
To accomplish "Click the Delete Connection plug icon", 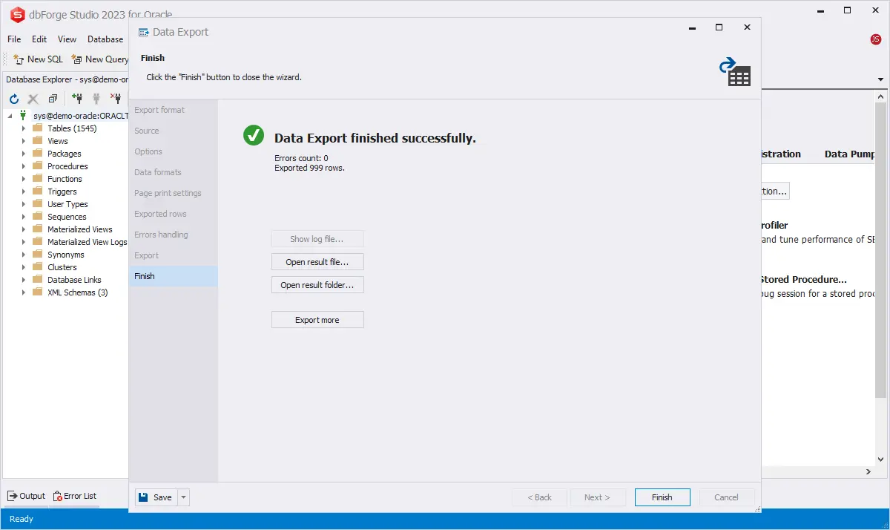I will pyautogui.click(x=115, y=98).
